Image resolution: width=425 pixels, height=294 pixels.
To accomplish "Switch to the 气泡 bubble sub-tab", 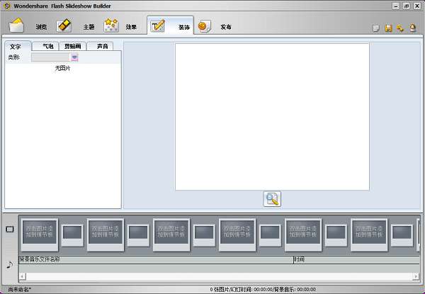I will 45,46.
